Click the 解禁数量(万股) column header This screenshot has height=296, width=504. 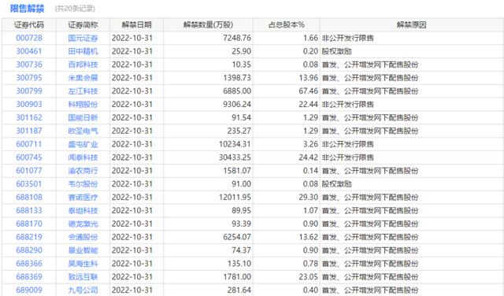click(x=208, y=24)
